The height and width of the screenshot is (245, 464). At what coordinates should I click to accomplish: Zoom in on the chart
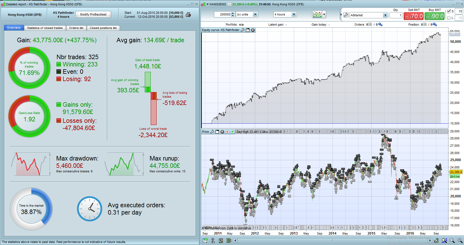(460, 240)
